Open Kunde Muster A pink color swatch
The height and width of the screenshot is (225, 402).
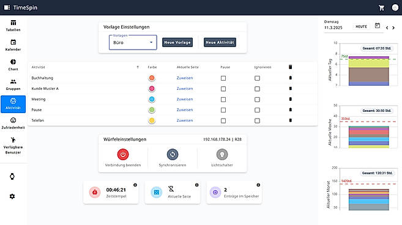pos(152,89)
